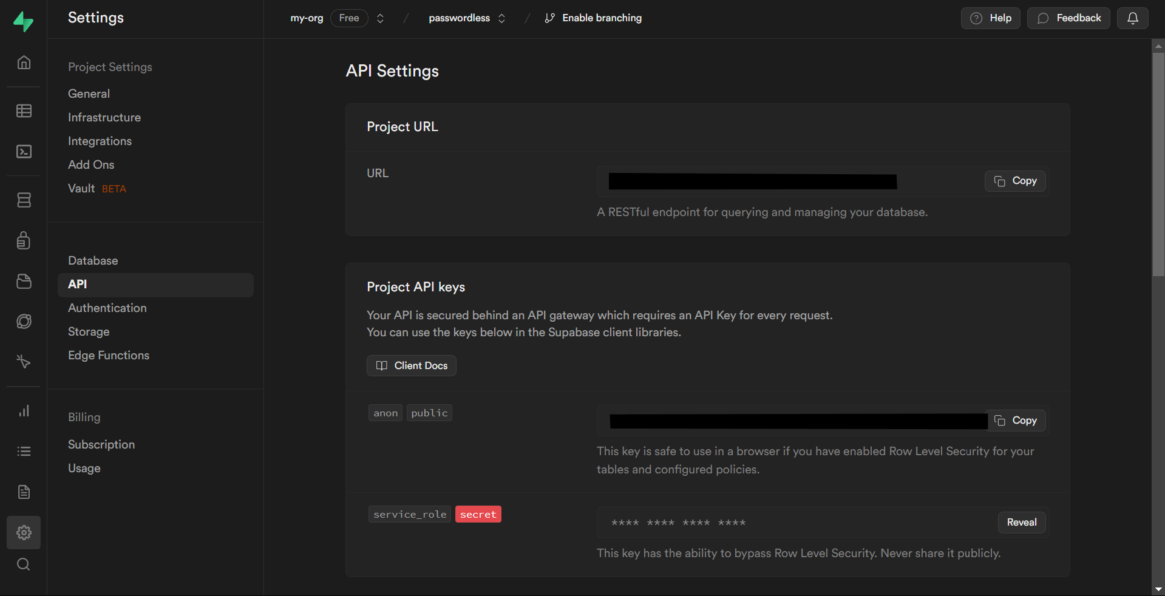Go to Infrastructure settings
1165x596 pixels.
(104, 117)
